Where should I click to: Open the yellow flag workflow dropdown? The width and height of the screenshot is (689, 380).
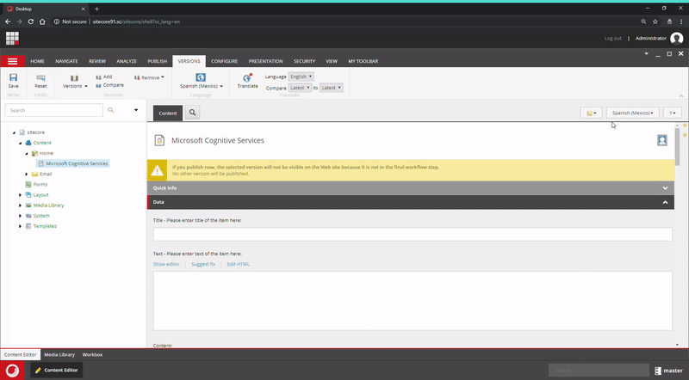[592, 113]
